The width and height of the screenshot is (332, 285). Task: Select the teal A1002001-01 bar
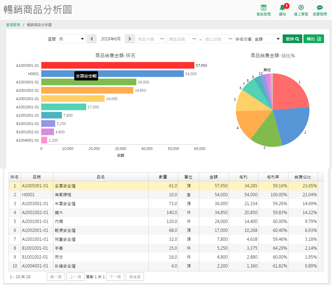[x=64, y=107]
